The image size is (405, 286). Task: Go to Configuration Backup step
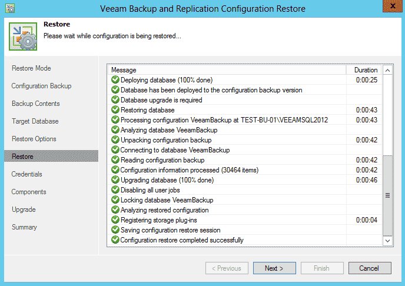[x=41, y=86]
